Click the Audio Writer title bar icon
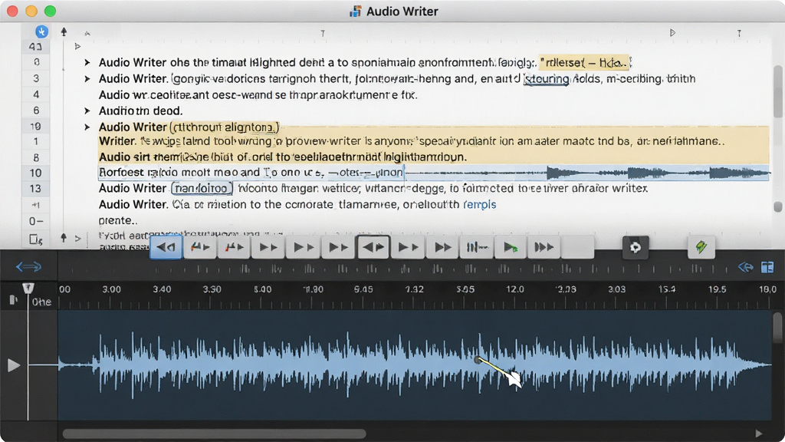The height and width of the screenshot is (442, 785). coord(356,11)
